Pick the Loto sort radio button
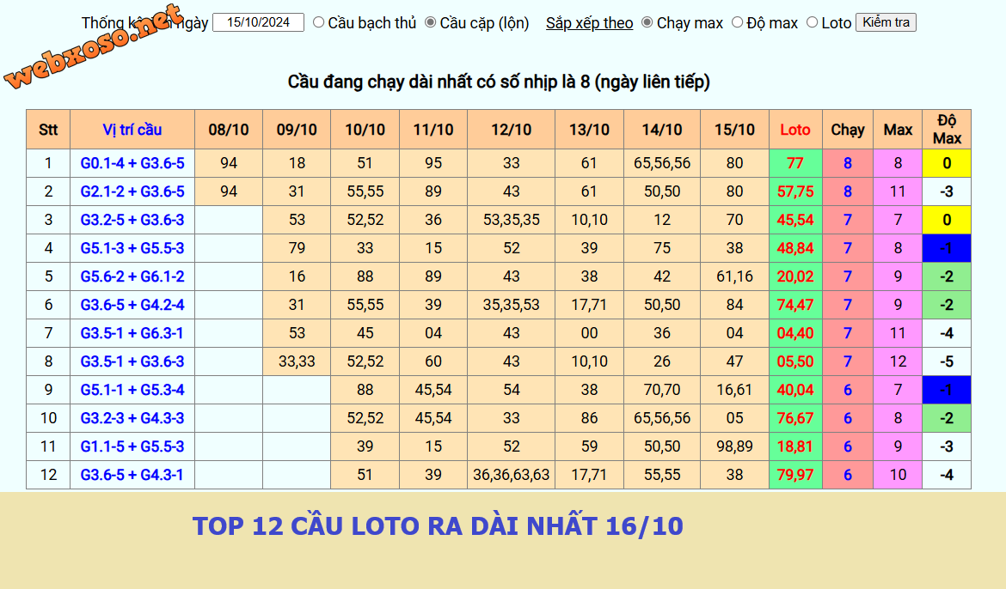 [x=813, y=22]
